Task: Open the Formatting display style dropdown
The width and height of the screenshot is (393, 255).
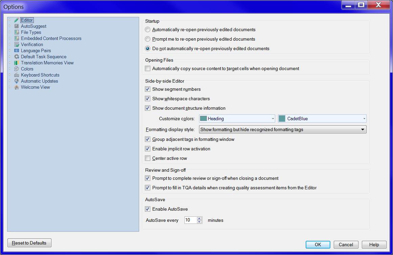Action: coord(282,129)
